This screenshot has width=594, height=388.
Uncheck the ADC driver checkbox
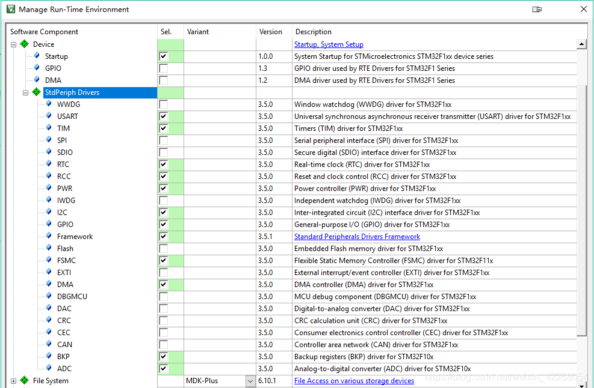click(x=163, y=369)
